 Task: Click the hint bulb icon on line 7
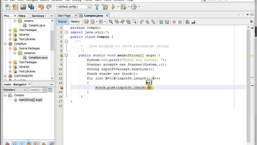point(61,55)
